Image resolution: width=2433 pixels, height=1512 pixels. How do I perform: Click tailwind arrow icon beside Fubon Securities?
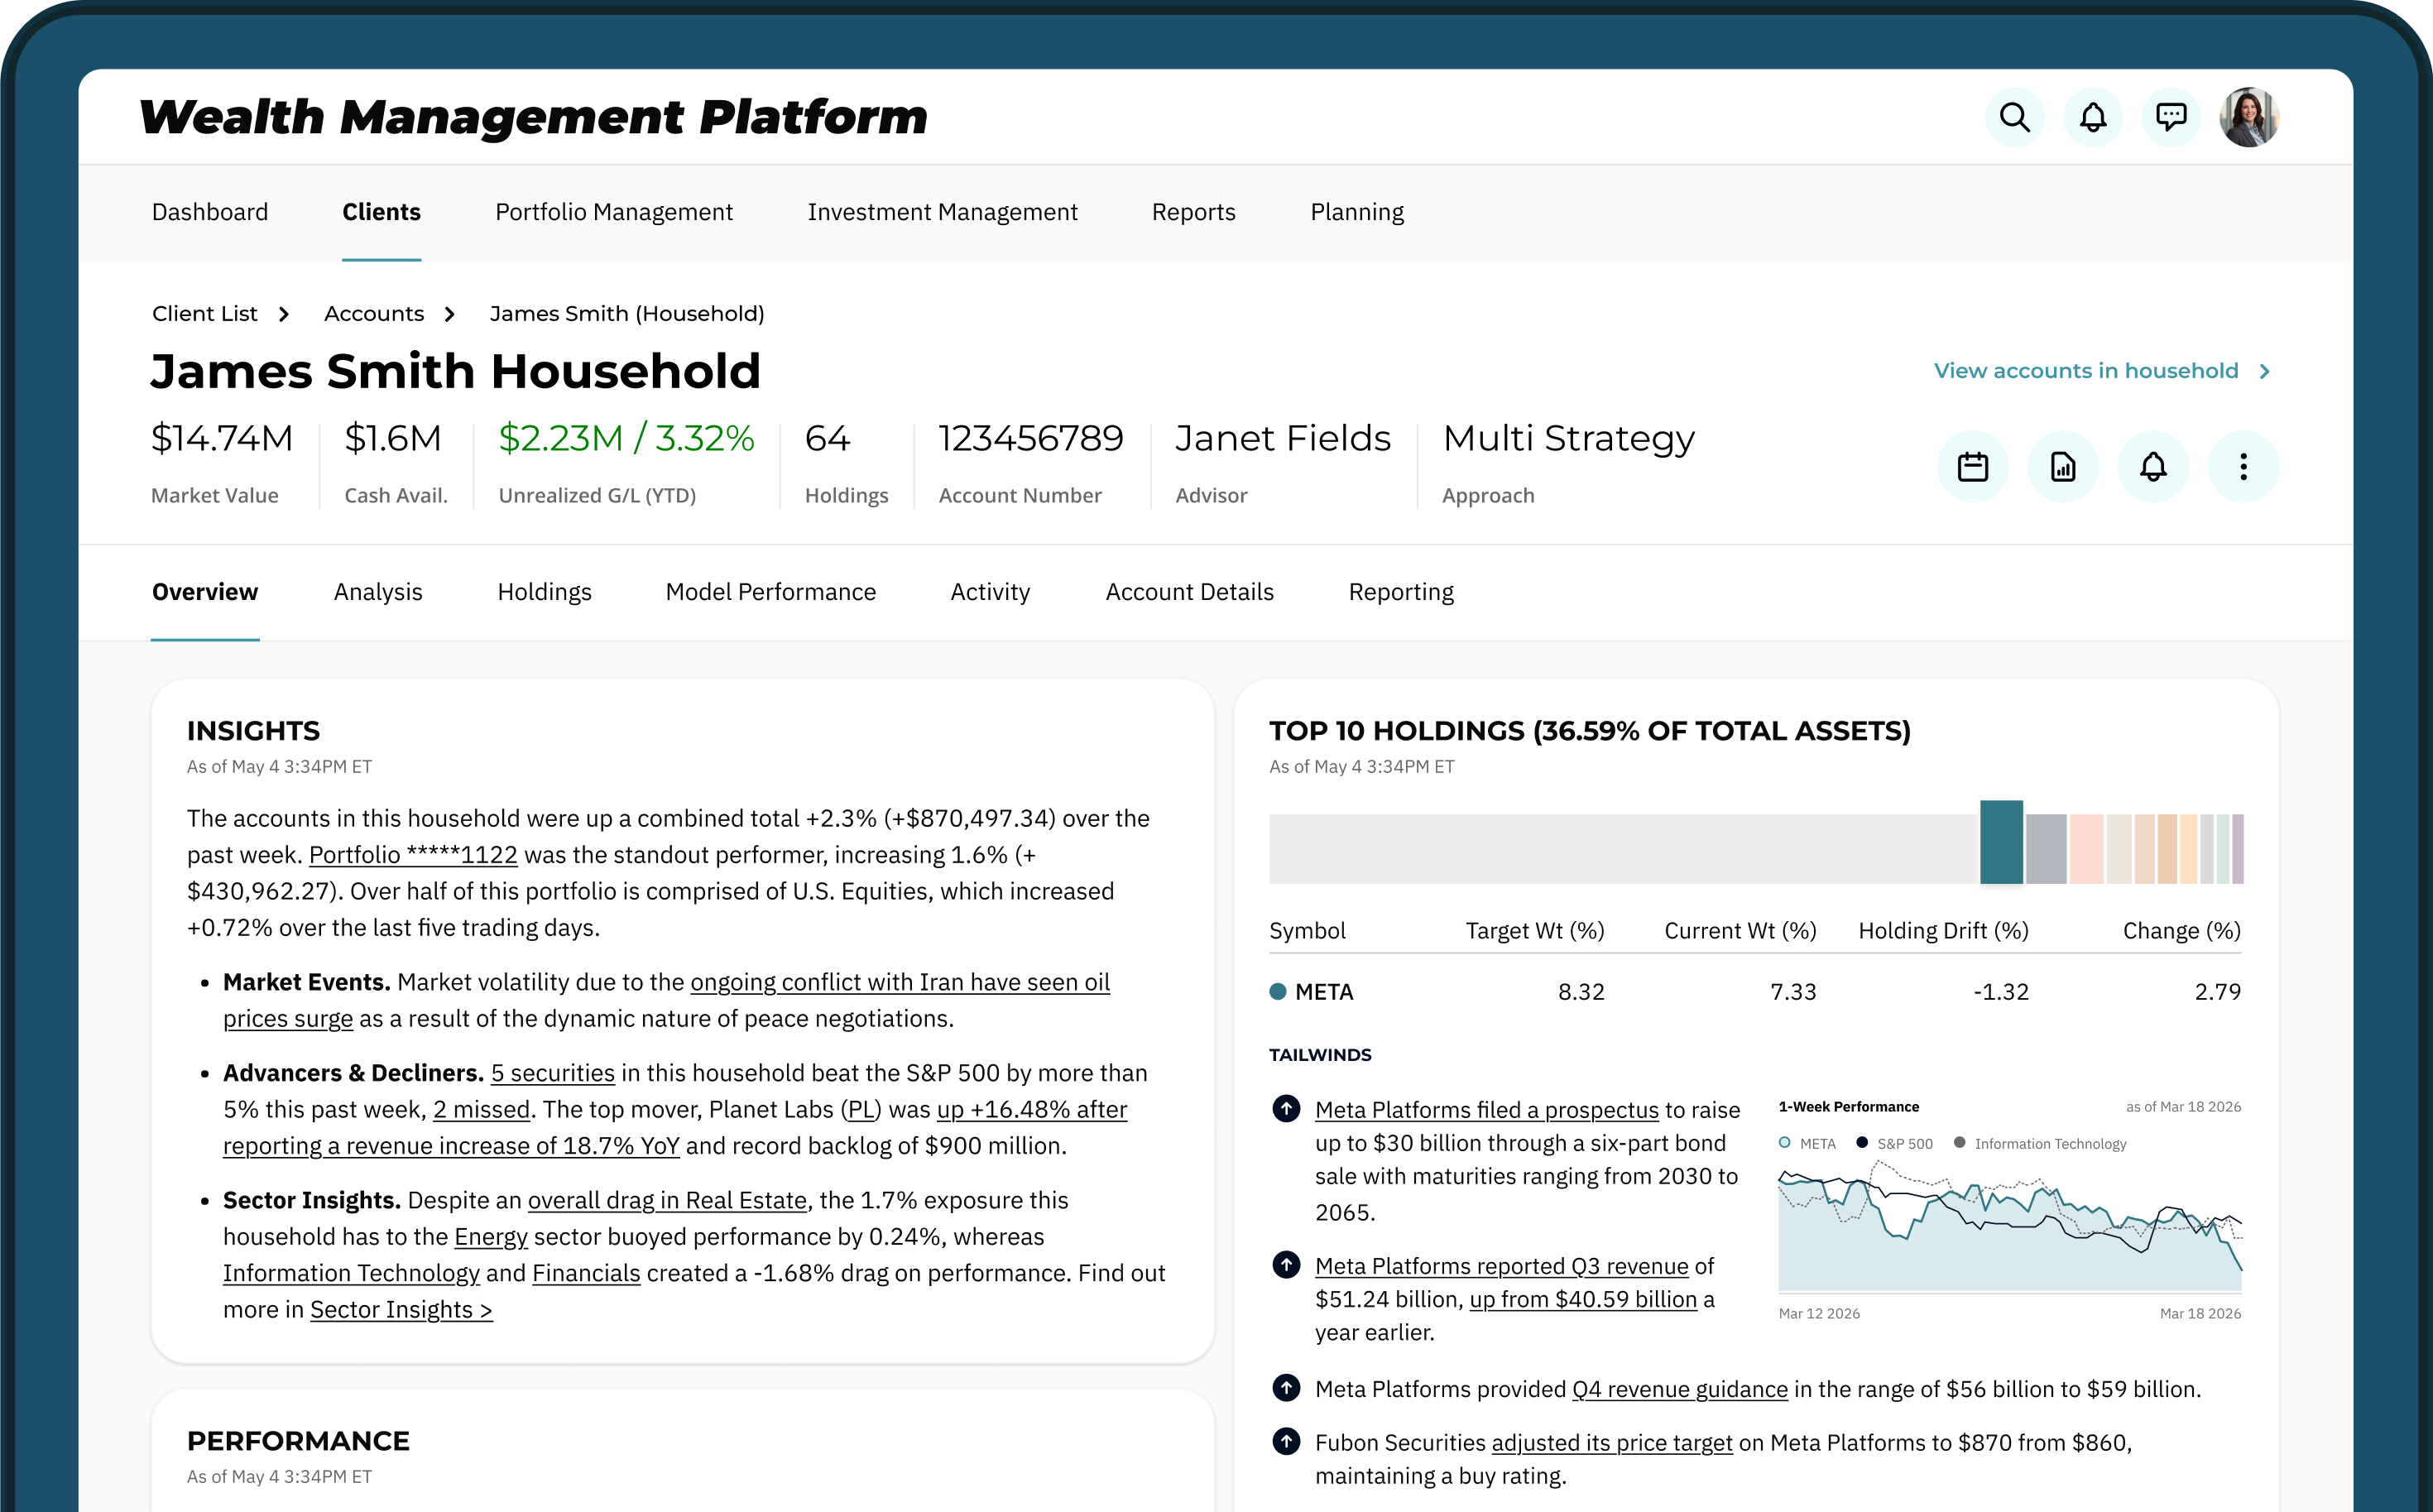coord(1286,1441)
